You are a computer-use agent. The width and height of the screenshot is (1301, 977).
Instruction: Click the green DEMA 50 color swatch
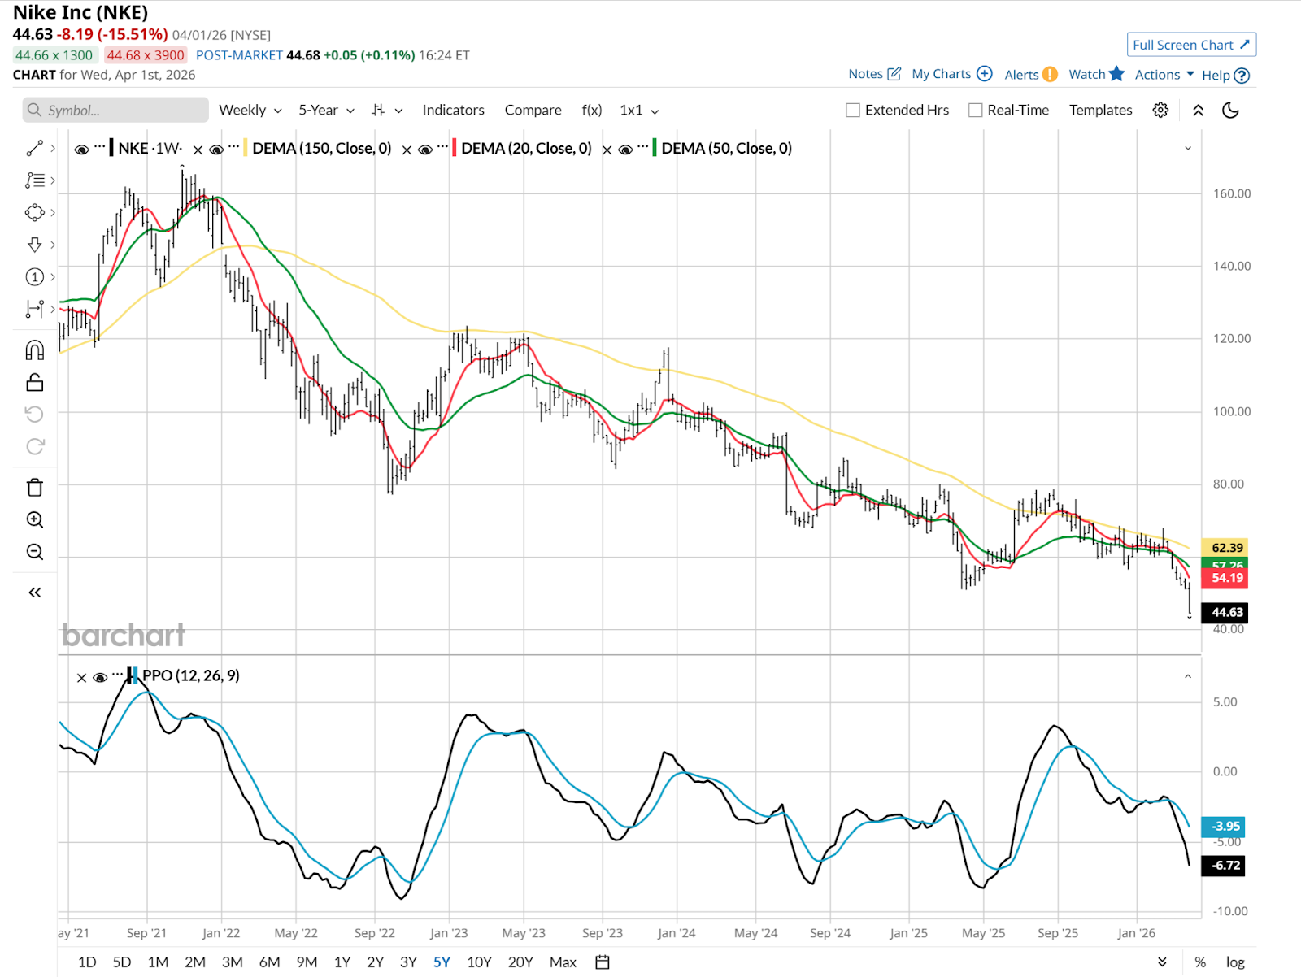[x=655, y=149]
